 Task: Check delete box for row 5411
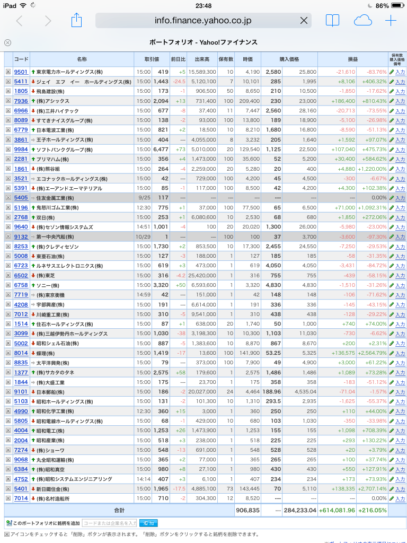(x=8, y=81)
